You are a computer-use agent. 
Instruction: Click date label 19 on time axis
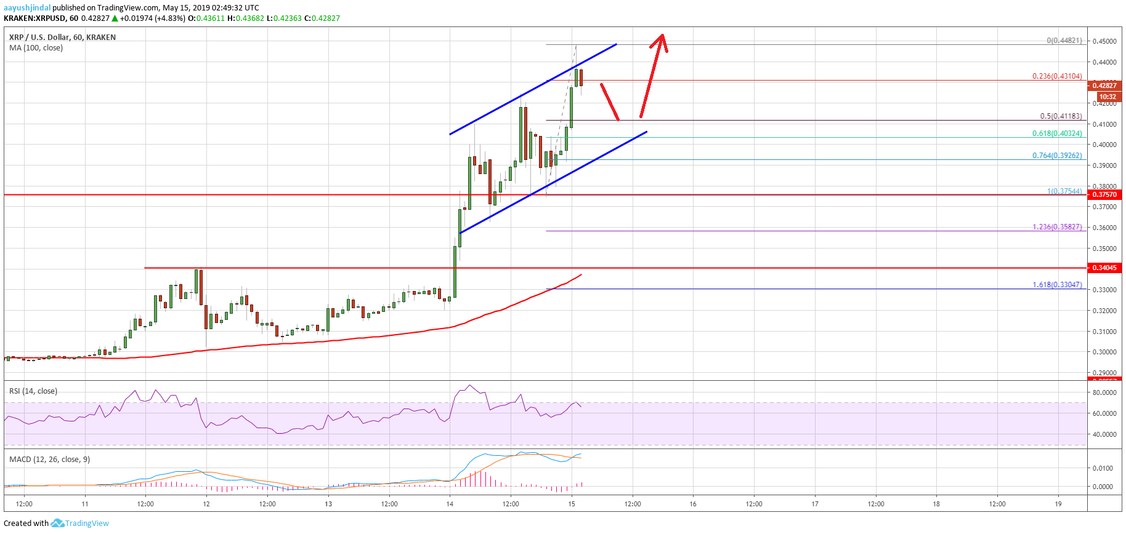pos(1058,504)
